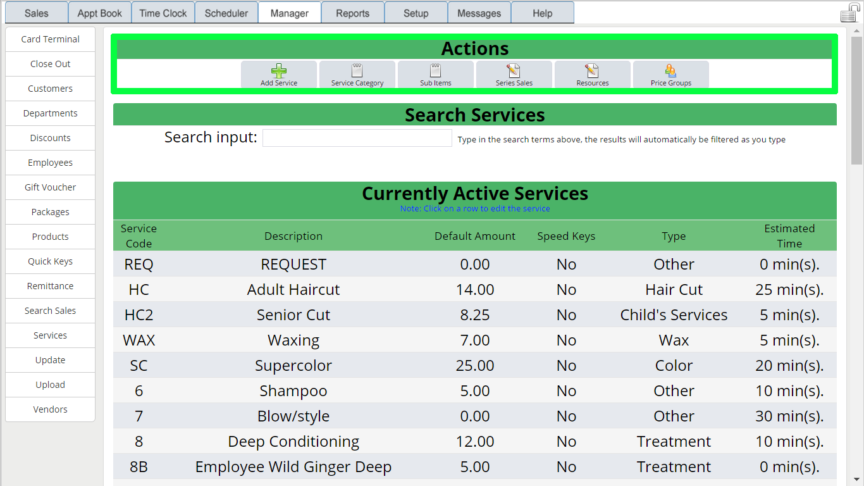Click the Child's Services type cell
The image size is (864, 486).
point(674,315)
